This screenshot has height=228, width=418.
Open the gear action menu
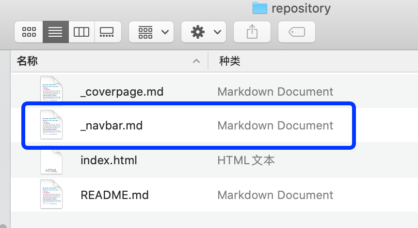click(x=204, y=32)
